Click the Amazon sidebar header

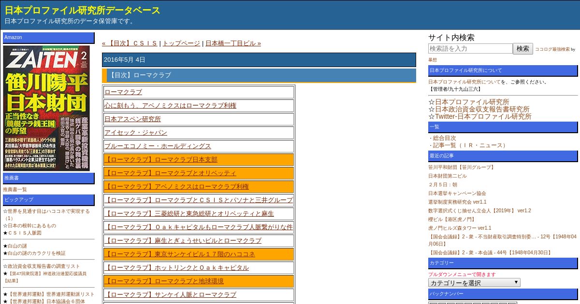pyautogui.click(x=49, y=38)
